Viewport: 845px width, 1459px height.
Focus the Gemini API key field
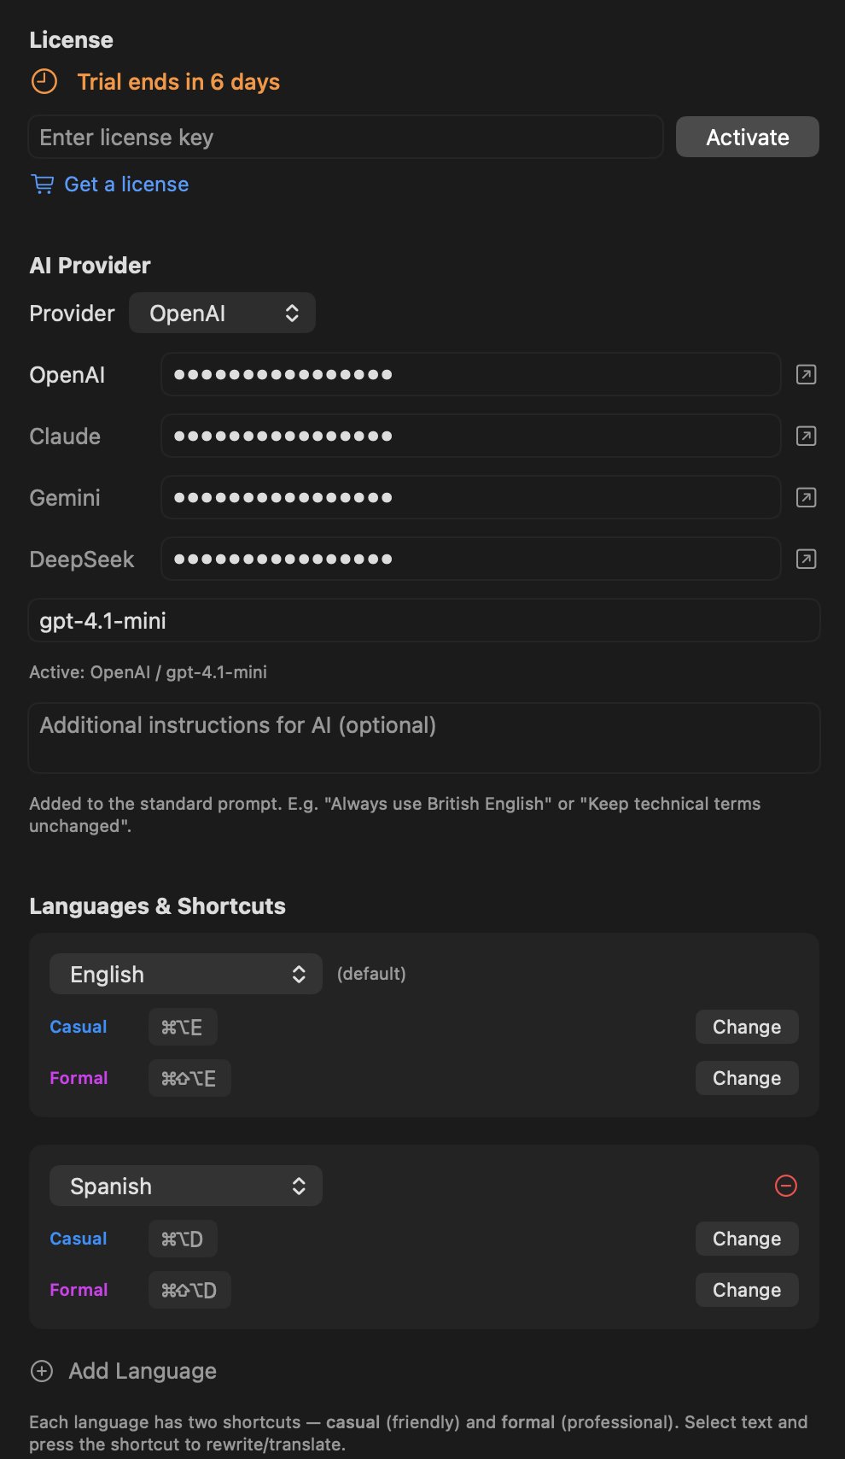pyautogui.click(x=471, y=497)
